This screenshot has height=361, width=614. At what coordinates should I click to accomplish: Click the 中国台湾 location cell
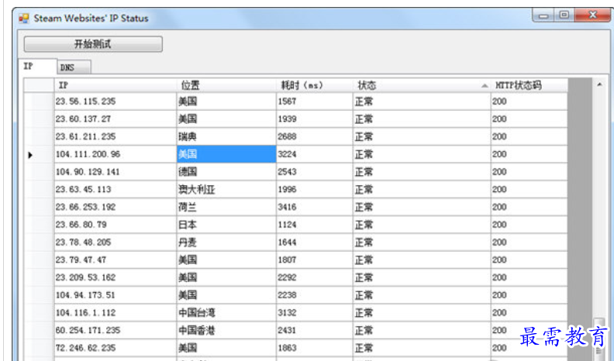click(226, 312)
